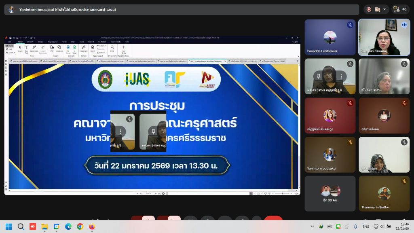414x233 pixels.
Task: Click the Combine files icon
Action: click(59, 49)
